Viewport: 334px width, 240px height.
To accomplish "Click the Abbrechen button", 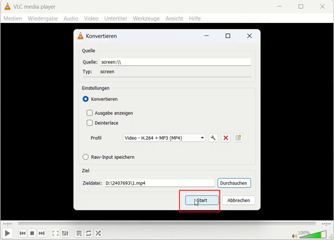I will (x=238, y=200).
